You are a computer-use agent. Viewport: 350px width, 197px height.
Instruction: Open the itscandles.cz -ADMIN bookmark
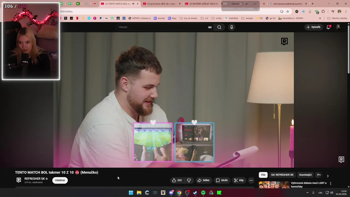pyautogui.click(x=291, y=18)
